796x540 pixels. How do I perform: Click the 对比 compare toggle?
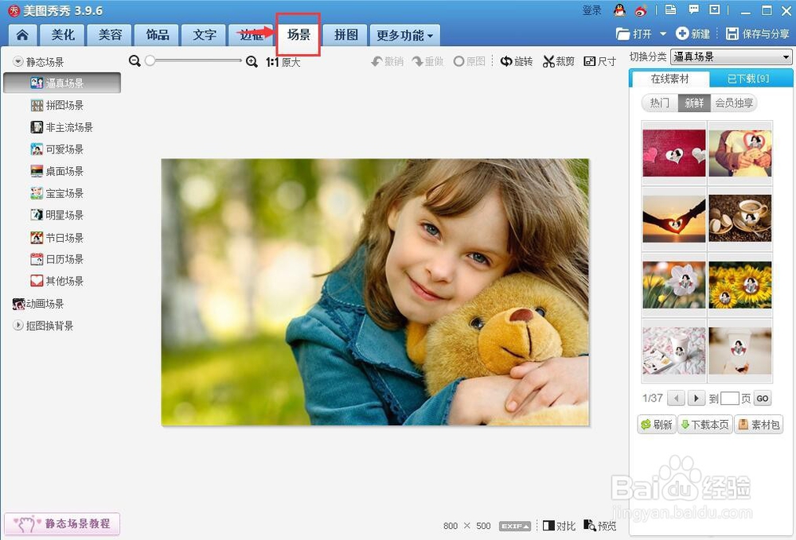(x=559, y=526)
